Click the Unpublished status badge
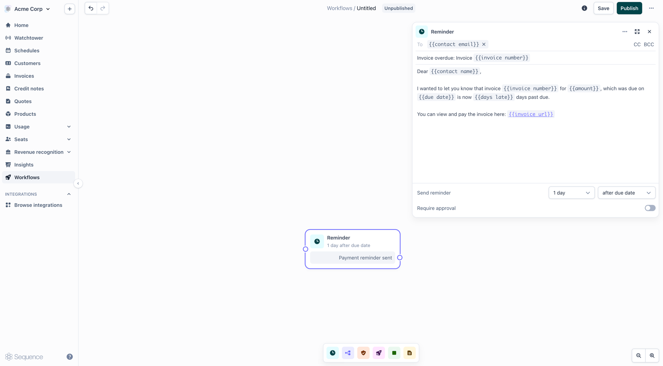Screen dimensions: 663x366 pos(398,8)
